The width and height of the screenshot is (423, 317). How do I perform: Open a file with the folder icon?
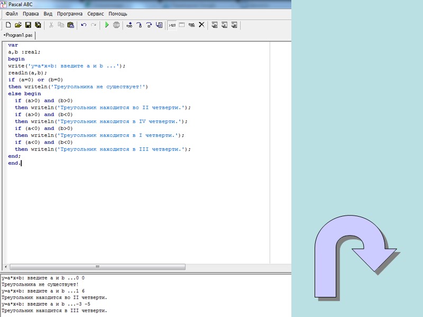18,25
